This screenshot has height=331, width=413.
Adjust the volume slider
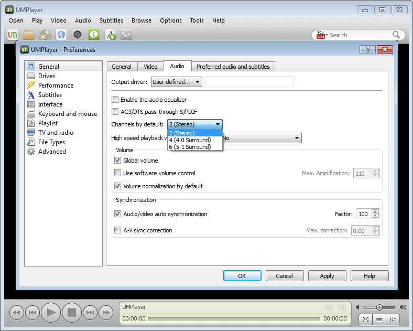tap(379, 307)
